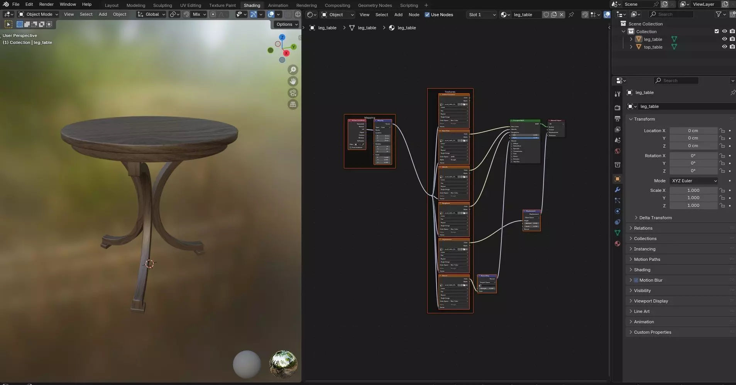
Task: Open the Render menu
Action: pyautogui.click(x=46, y=4)
